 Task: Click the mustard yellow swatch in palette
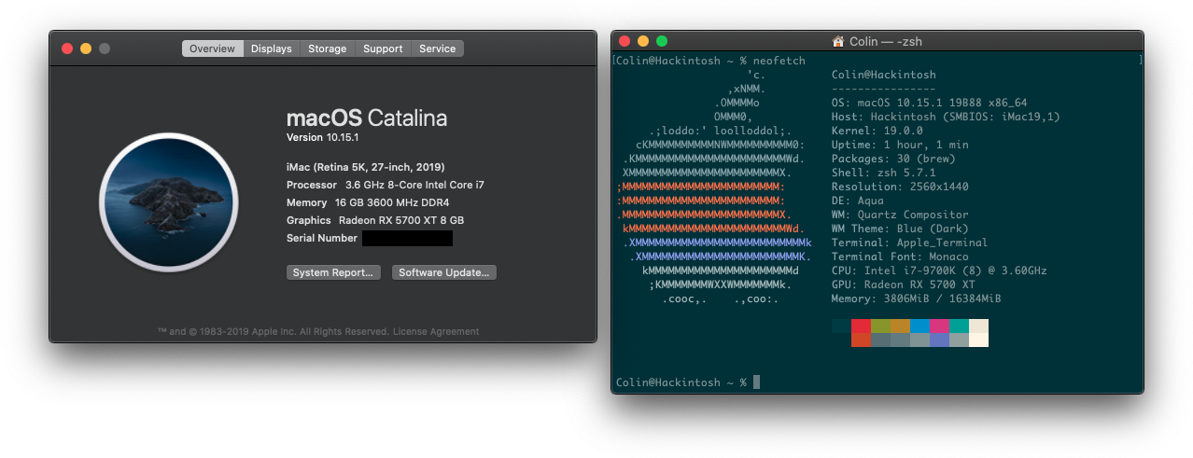900,326
